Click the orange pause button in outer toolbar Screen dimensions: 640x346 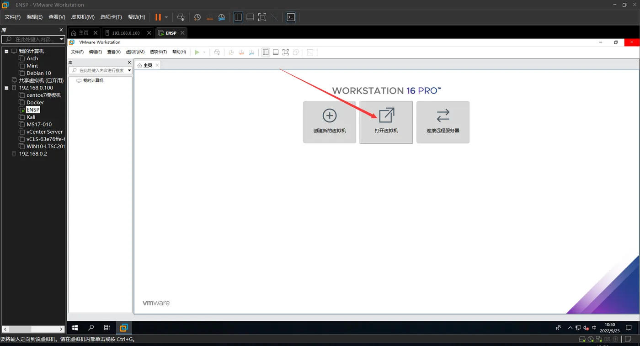tap(158, 17)
